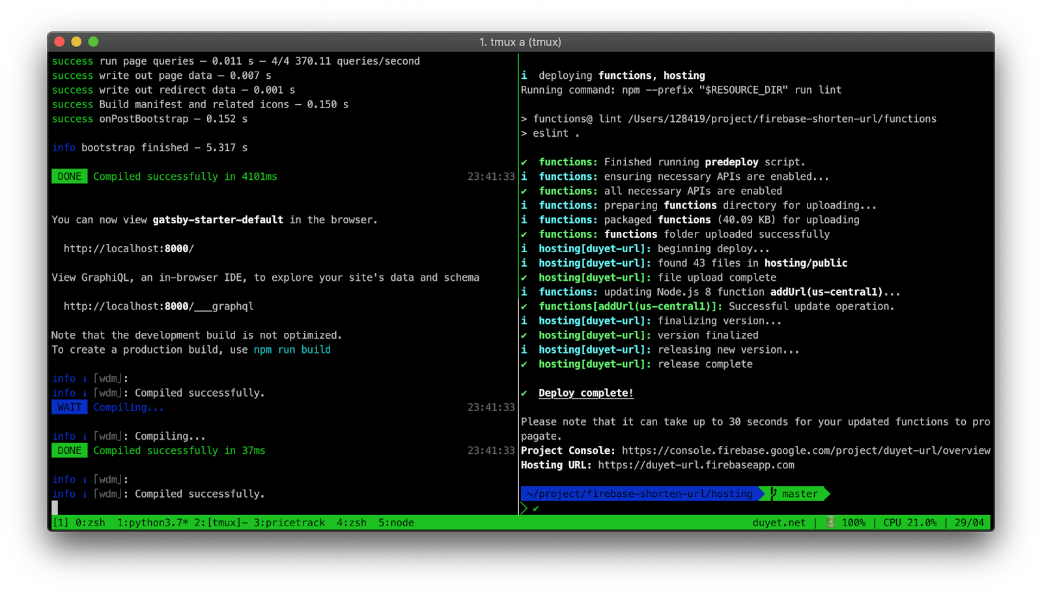The height and width of the screenshot is (594, 1042).
Task: Click the onPostBootstrap – 0.152 s line
Action: coord(150,119)
